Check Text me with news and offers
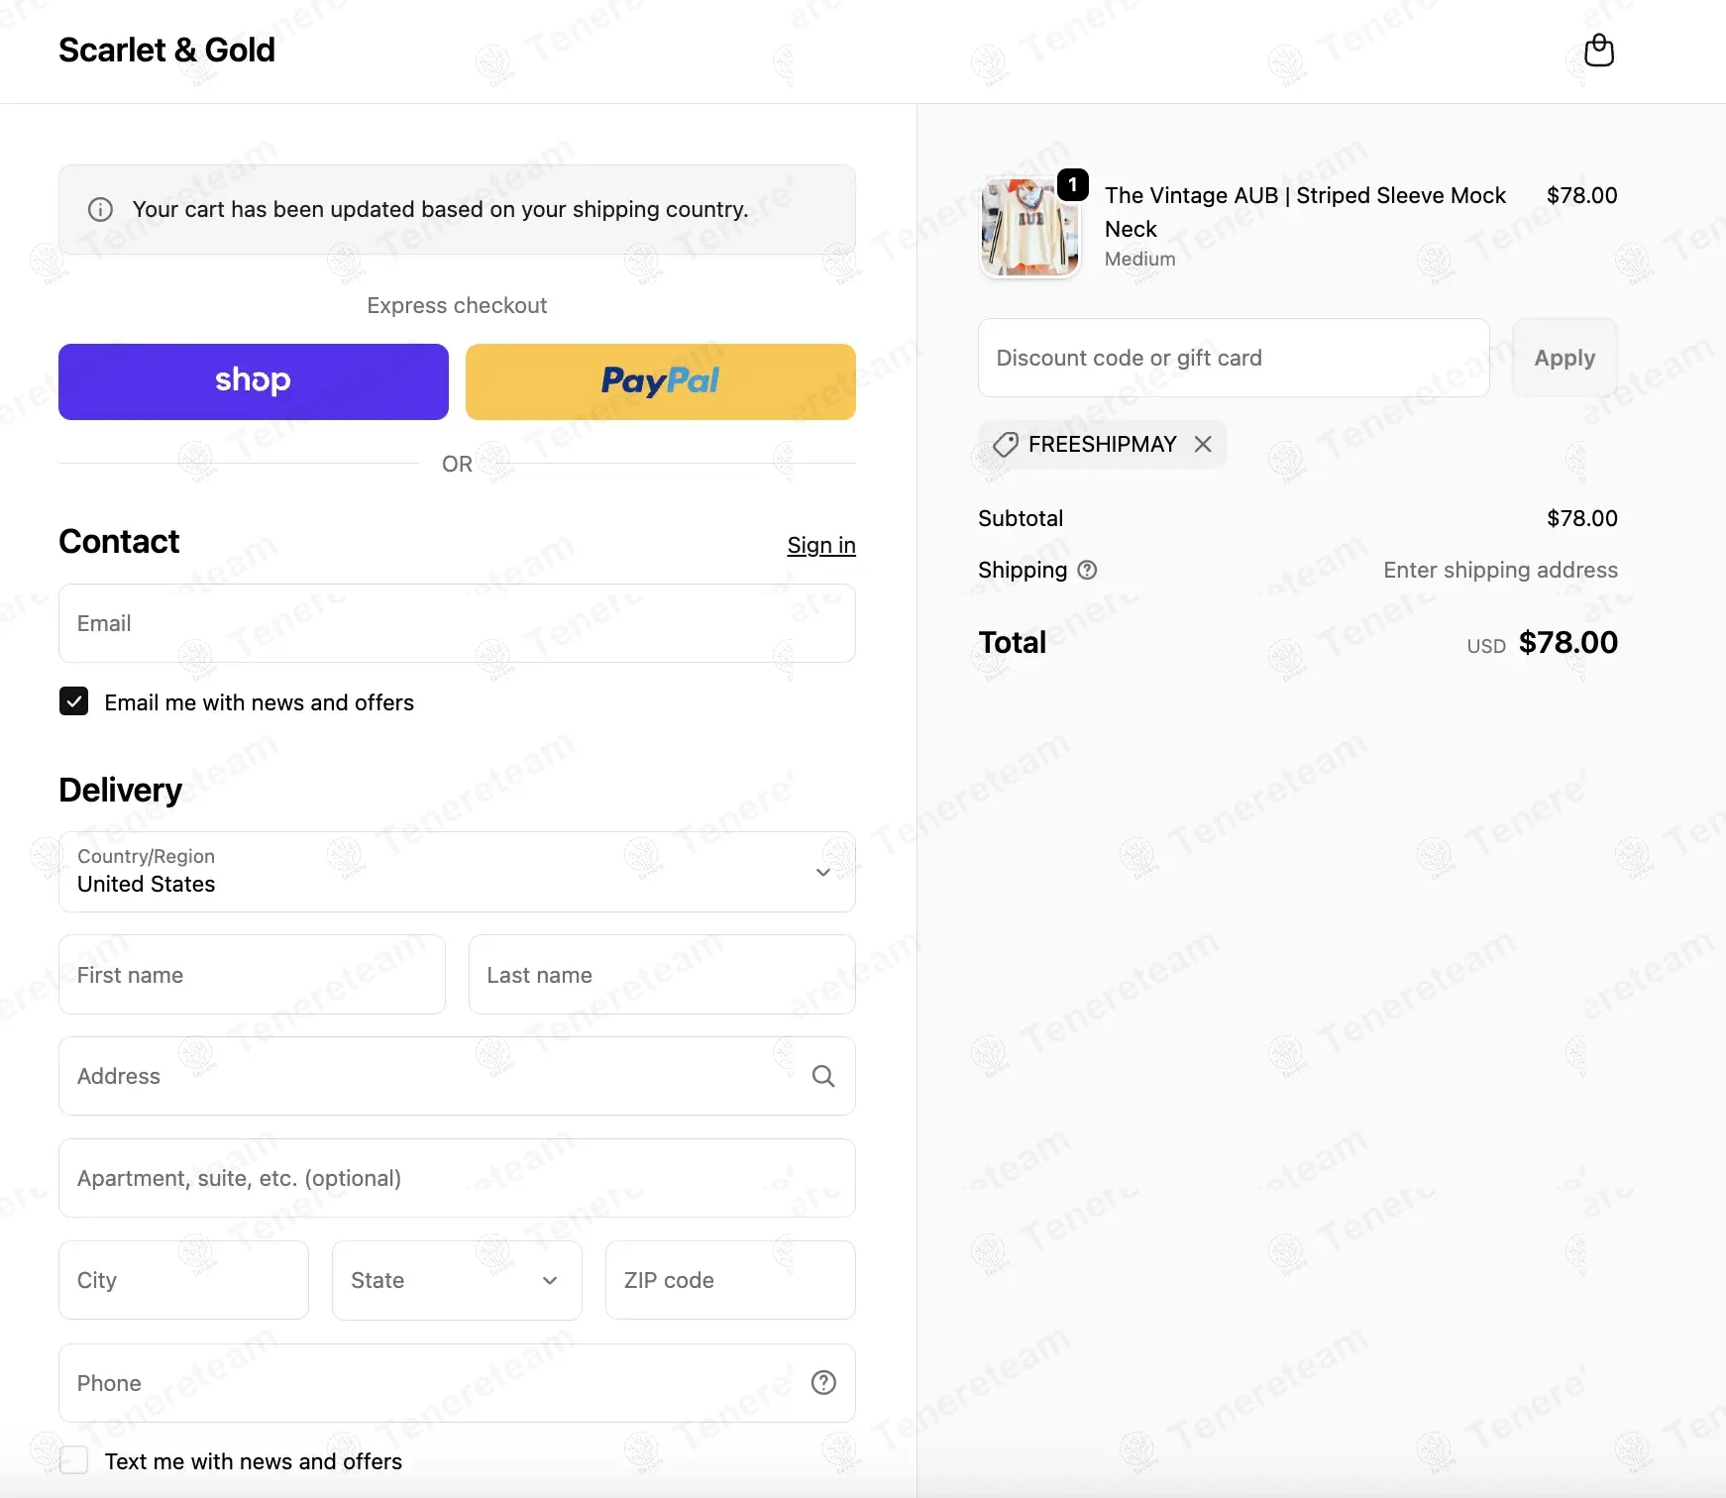The height and width of the screenshot is (1498, 1726). 73,1460
